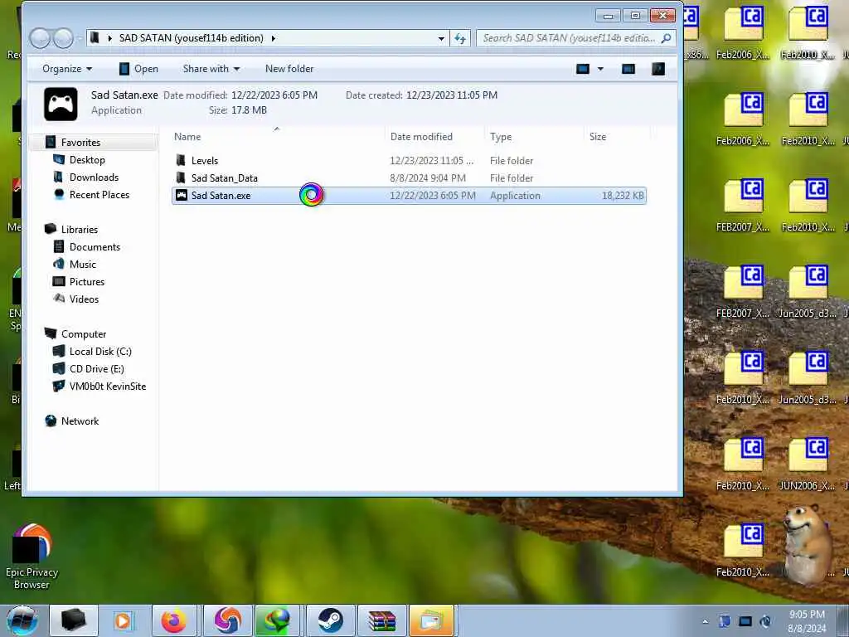Open Local Disk (C:)
Image resolution: width=849 pixels, height=637 pixels.
click(x=100, y=352)
